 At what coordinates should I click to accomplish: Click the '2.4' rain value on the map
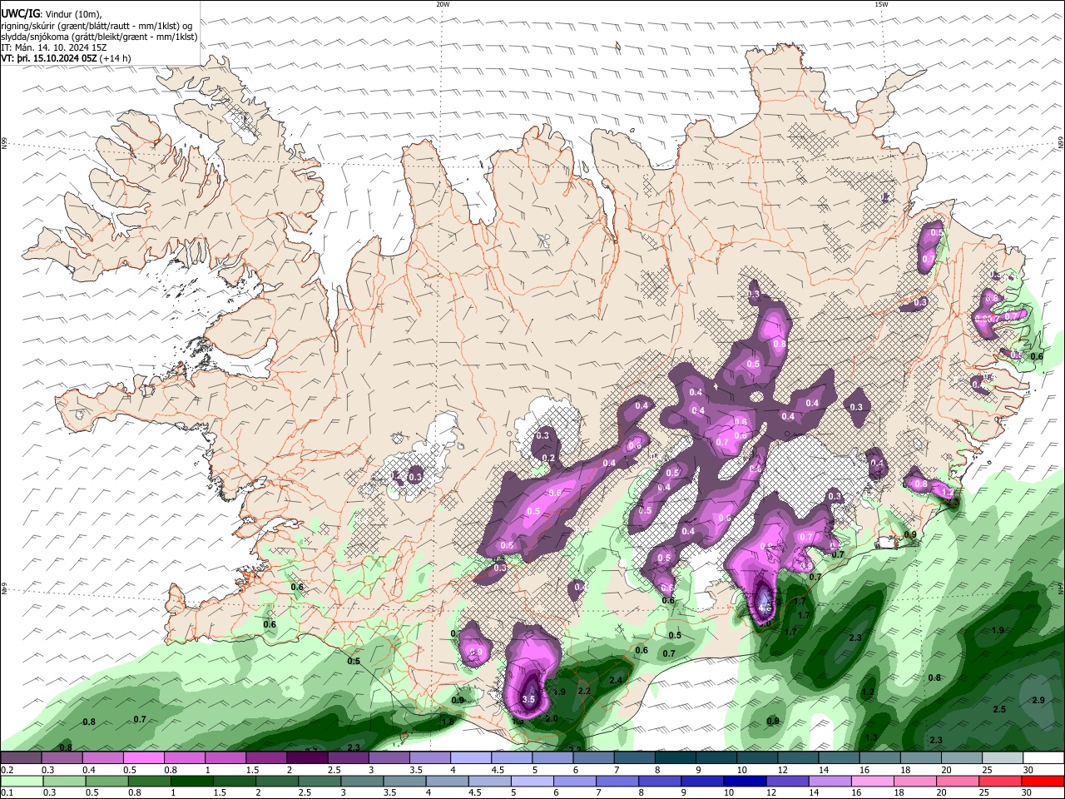pos(616,680)
